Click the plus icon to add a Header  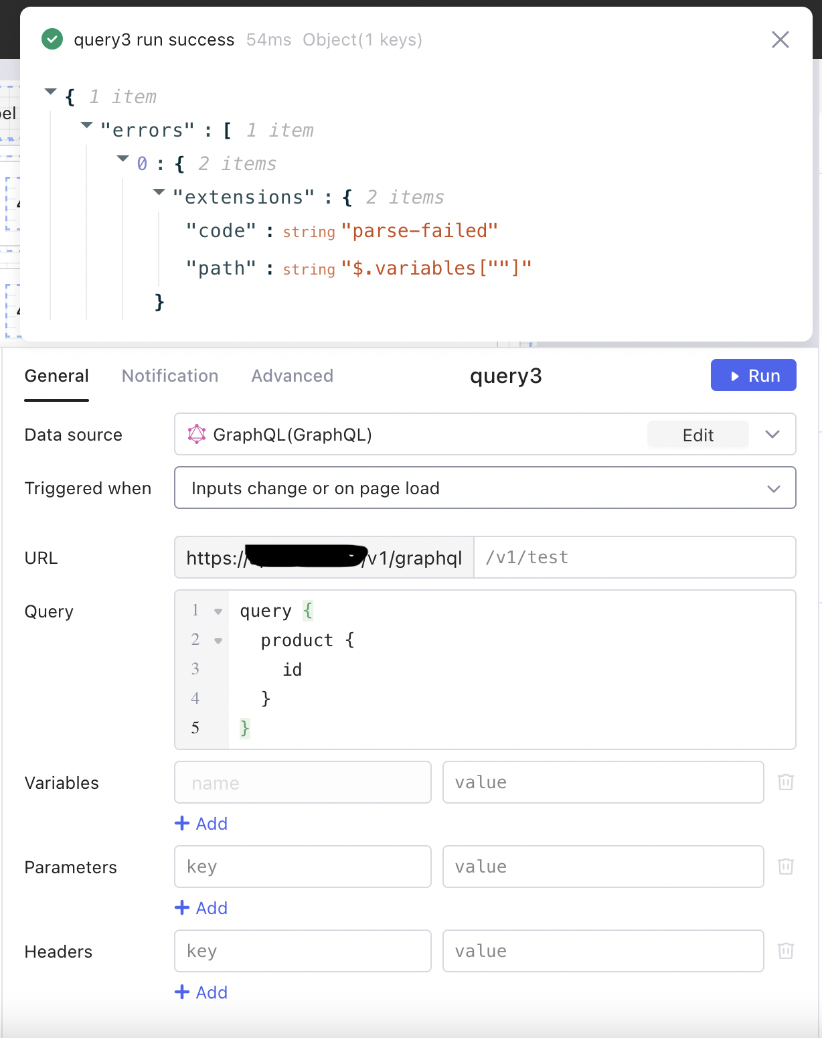point(182,992)
